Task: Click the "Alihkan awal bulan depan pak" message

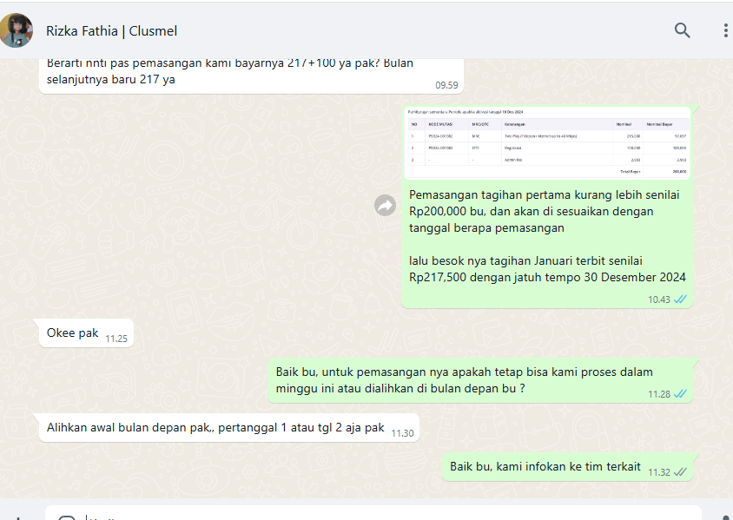Action: tap(215, 428)
